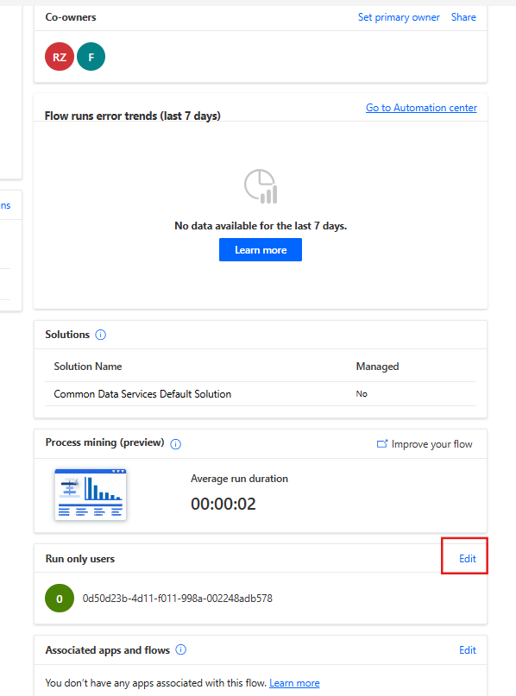Open the Process mining (preview) info icon
The image size is (516, 696).
click(175, 444)
